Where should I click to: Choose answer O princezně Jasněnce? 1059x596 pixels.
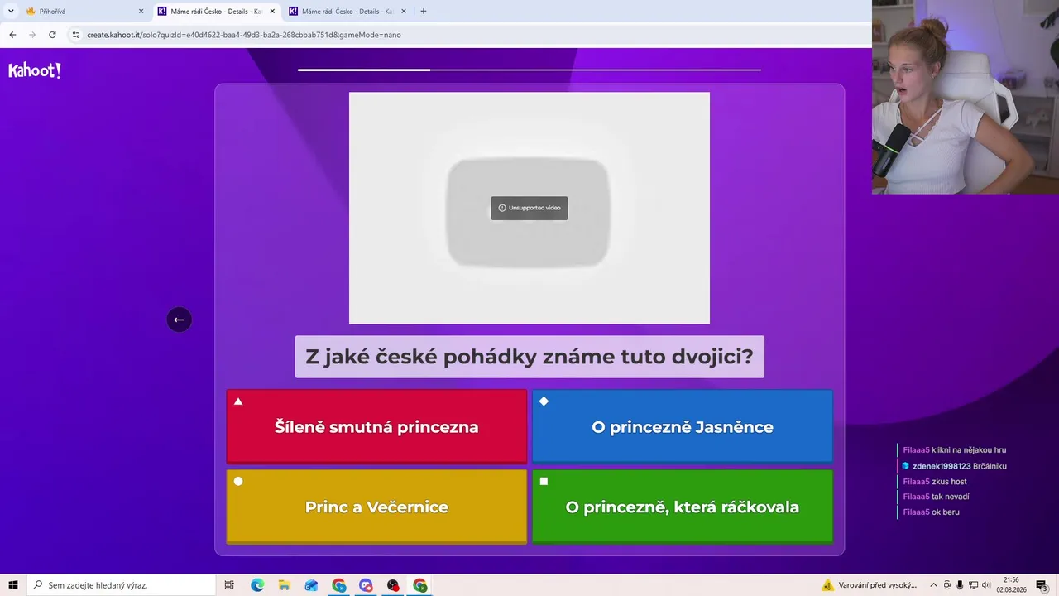[x=683, y=426]
